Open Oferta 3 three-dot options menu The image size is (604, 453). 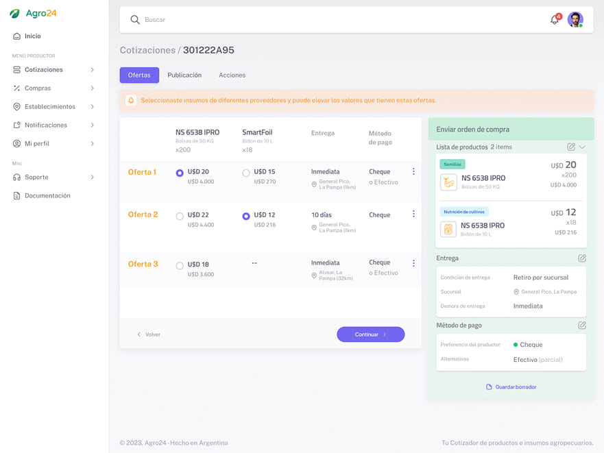click(x=413, y=263)
